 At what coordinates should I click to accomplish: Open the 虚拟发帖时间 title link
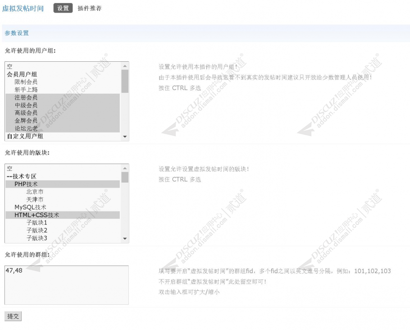coord(23,9)
